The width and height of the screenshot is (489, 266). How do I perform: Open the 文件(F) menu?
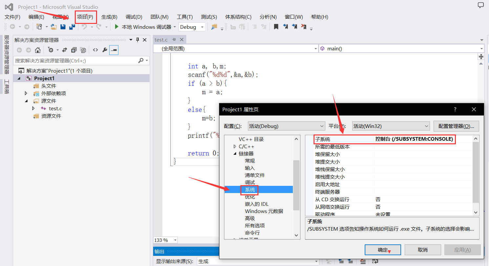pyautogui.click(x=12, y=17)
